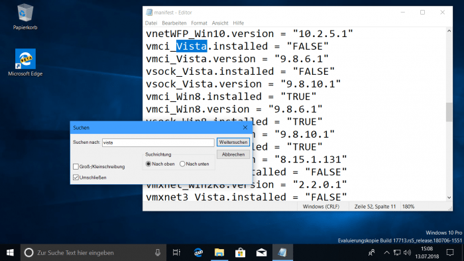464x261 pixels.
Task: Click the value "2.2.0.1" in the editor
Action: 319,185
